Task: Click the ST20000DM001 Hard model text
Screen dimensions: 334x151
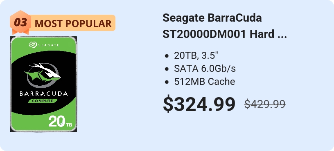Action: (218, 34)
